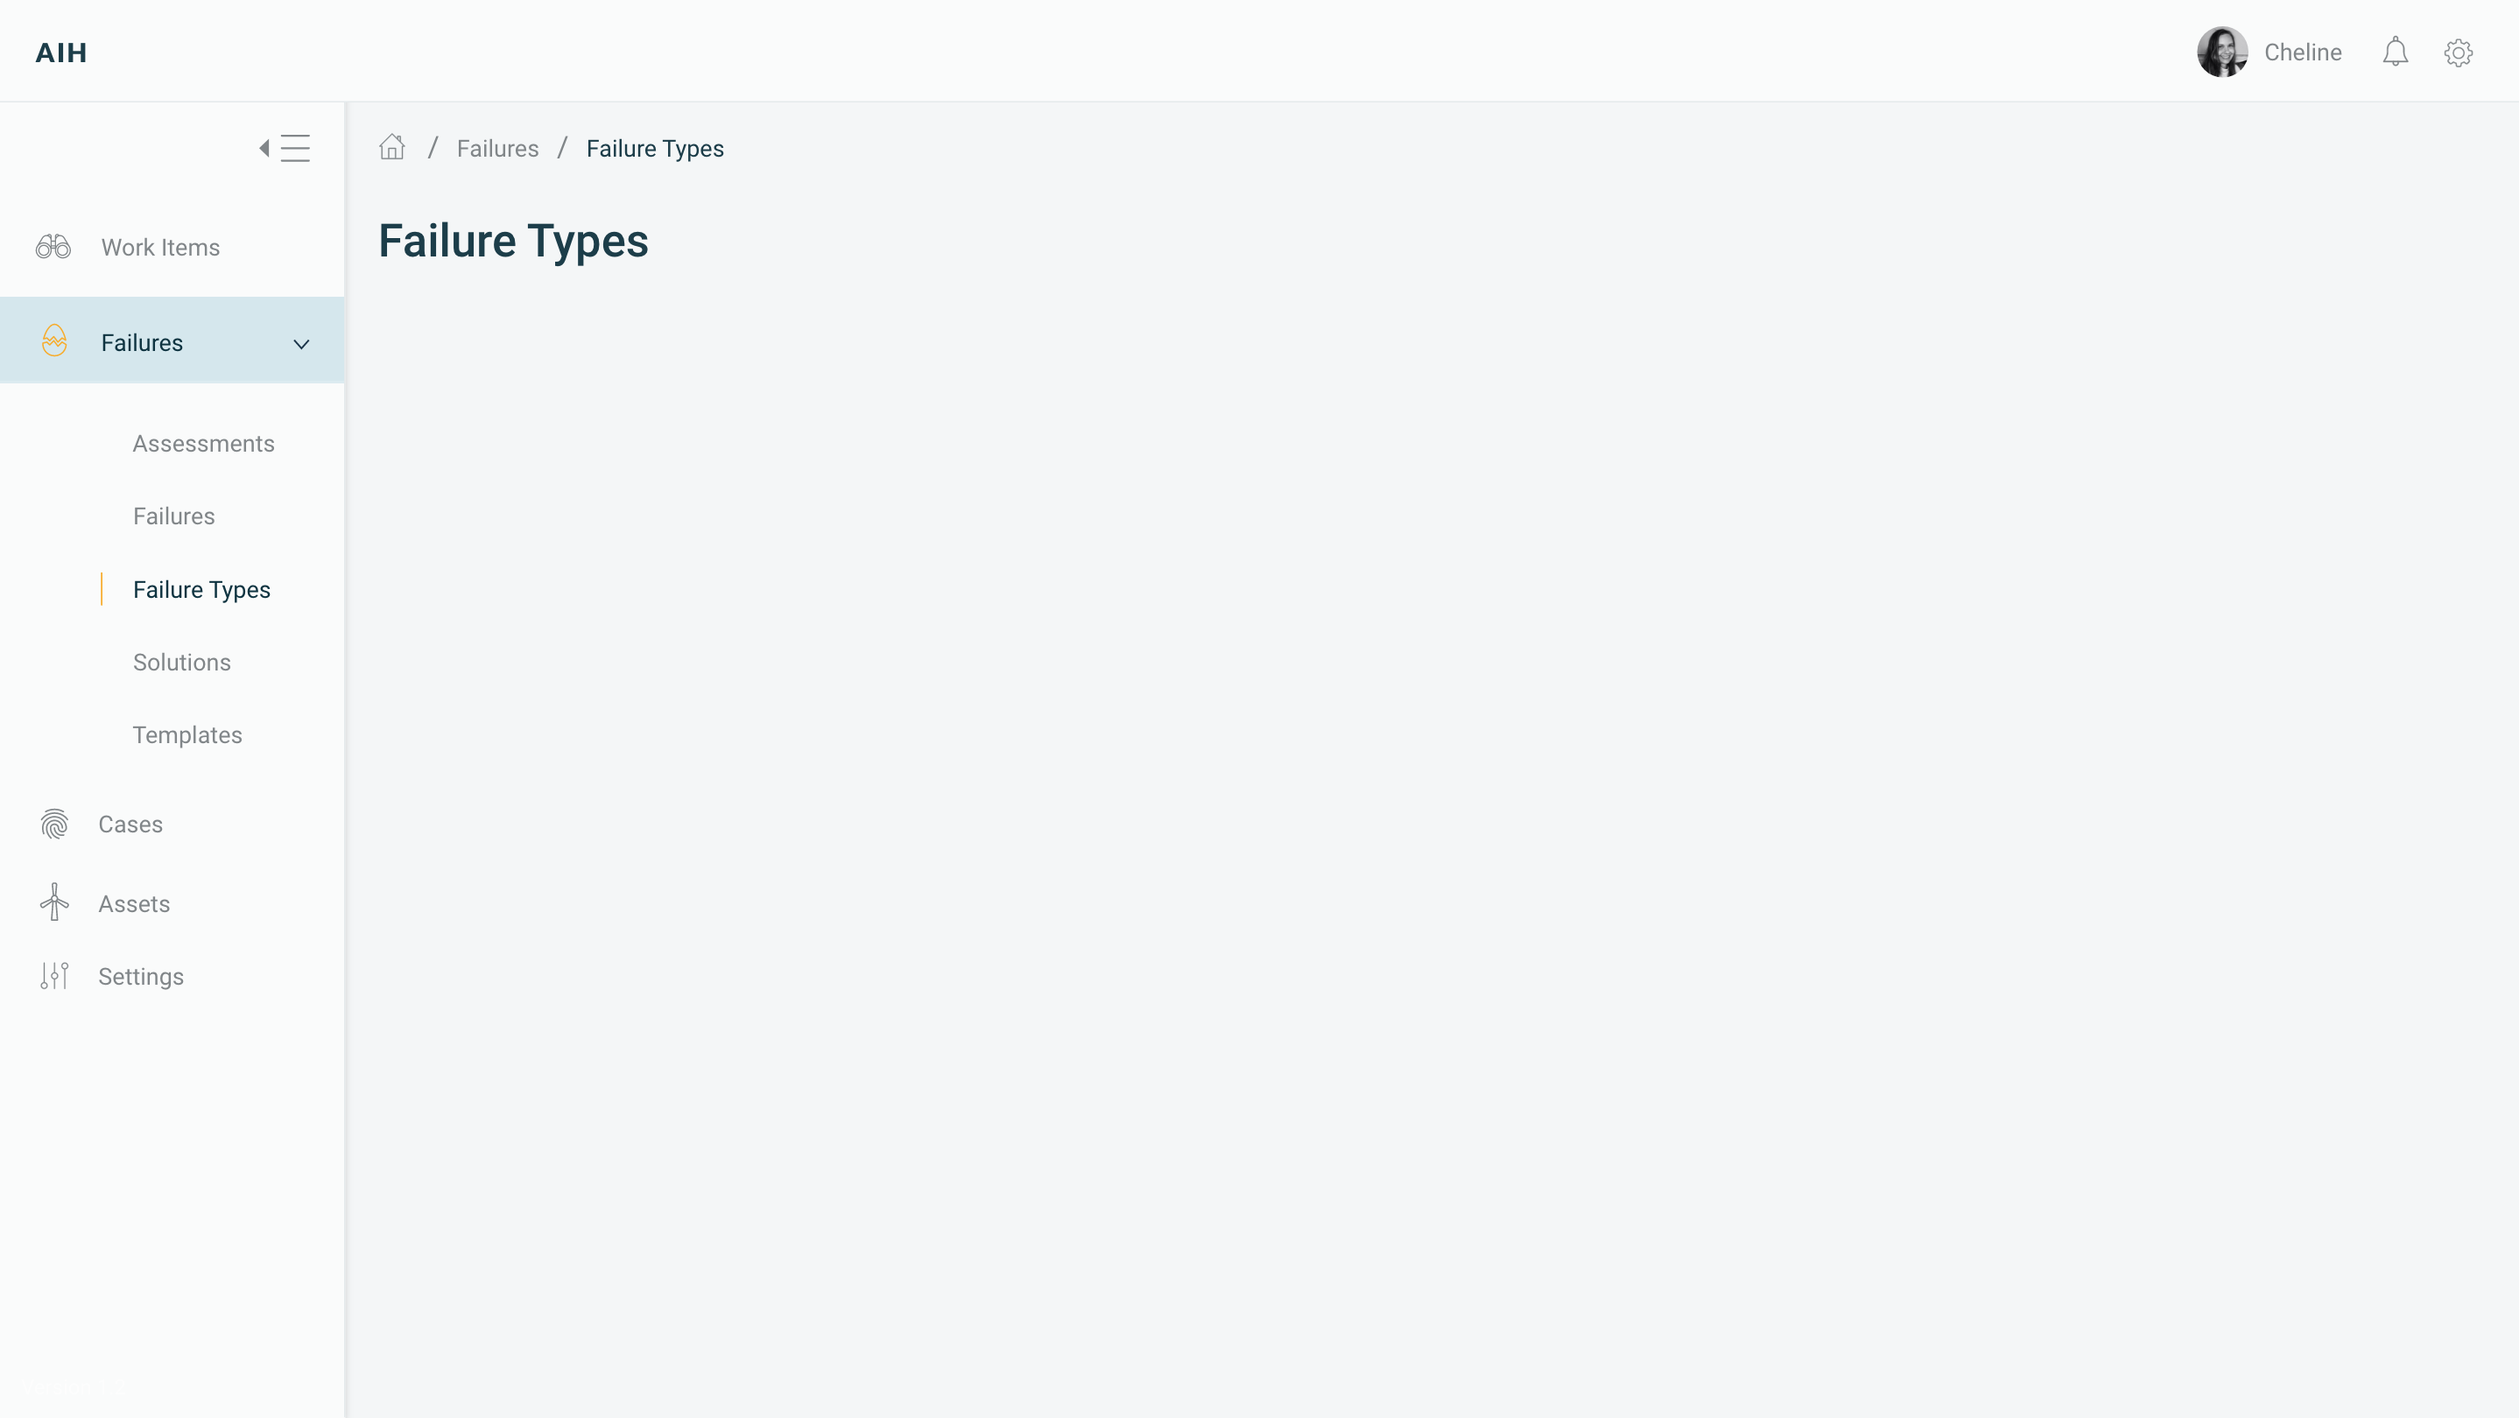Click the Failures cracked egg icon
This screenshot has width=2519, height=1418.
[55, 341]
